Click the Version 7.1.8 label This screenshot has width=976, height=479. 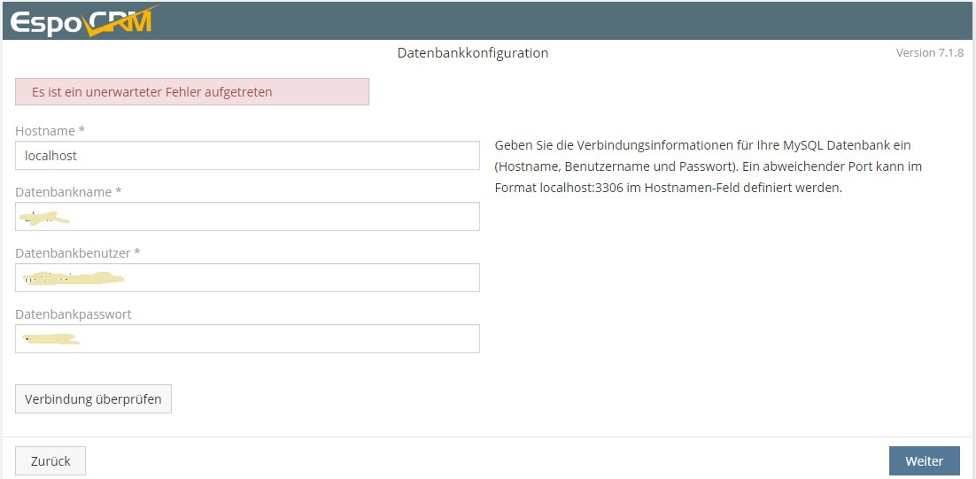pyautogui.click(x=929, y=53)
